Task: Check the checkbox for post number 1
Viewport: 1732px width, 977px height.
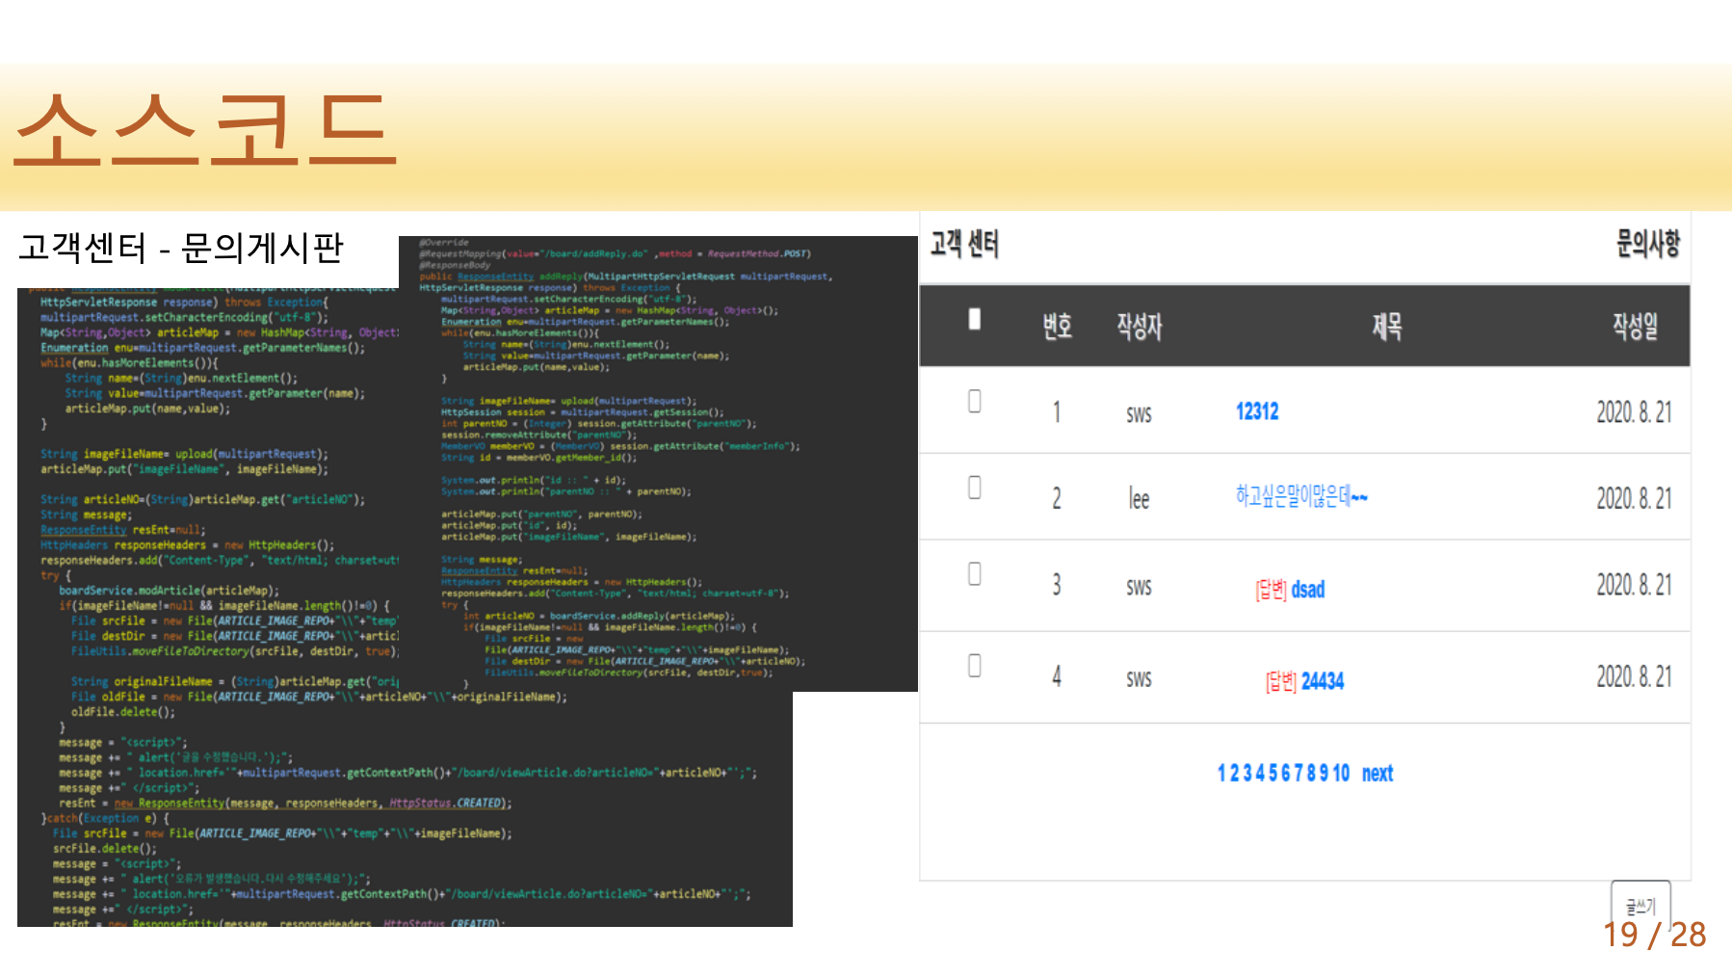Action: coord(974,401)
